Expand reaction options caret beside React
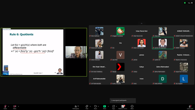The height and width of the screenshot is (110, 195). point(98,106)
